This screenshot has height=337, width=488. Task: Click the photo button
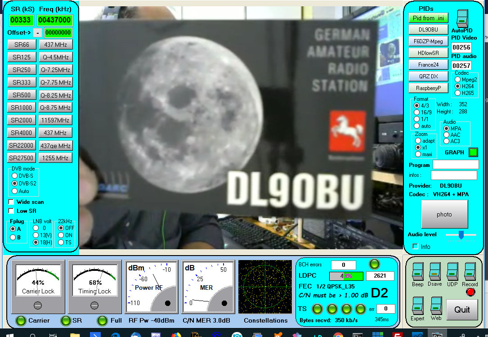444,214
